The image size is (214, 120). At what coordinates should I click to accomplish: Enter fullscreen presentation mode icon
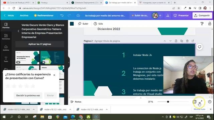[201, 102]
